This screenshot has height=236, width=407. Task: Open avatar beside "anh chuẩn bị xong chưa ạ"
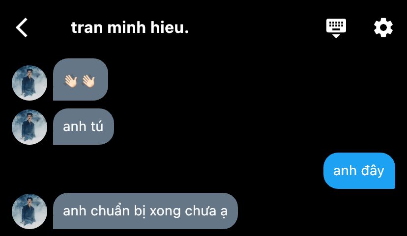[x=29, y=211]
